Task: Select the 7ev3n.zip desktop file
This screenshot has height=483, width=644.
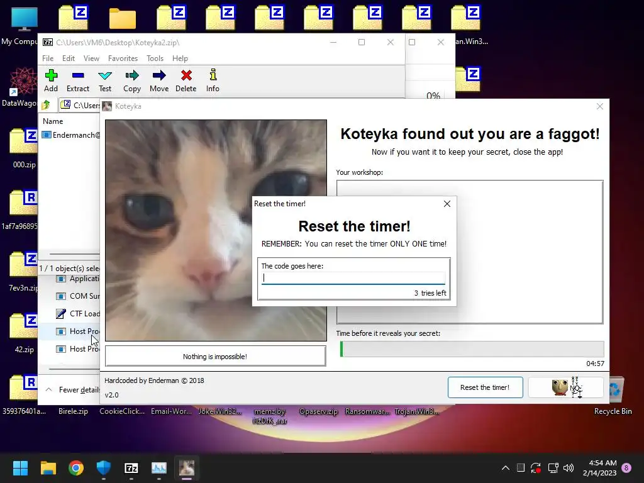Action: [24, 272]
